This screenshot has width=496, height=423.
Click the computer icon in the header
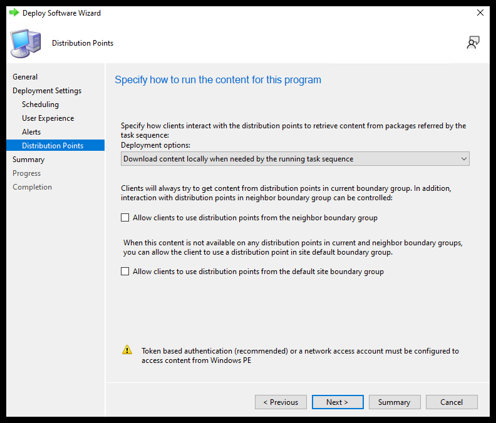[x=26, y=43]
